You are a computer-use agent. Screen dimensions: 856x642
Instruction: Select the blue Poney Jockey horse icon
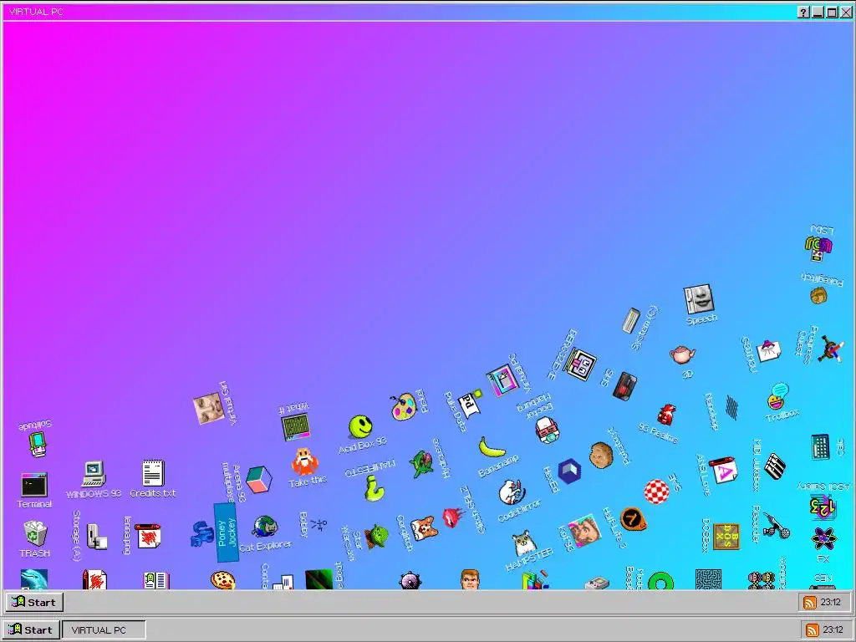(x=202, y=533)
